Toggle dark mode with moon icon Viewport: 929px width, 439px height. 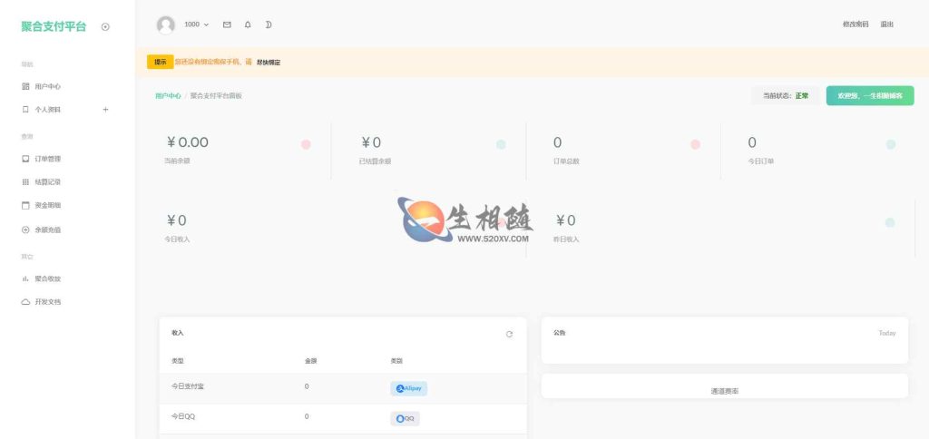pos(269,24)
